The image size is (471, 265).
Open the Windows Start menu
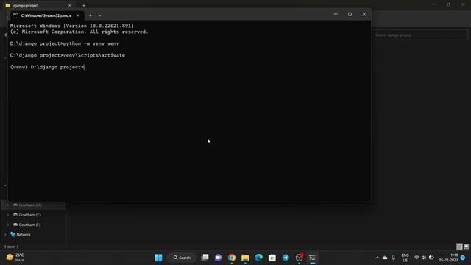[159, 258]
